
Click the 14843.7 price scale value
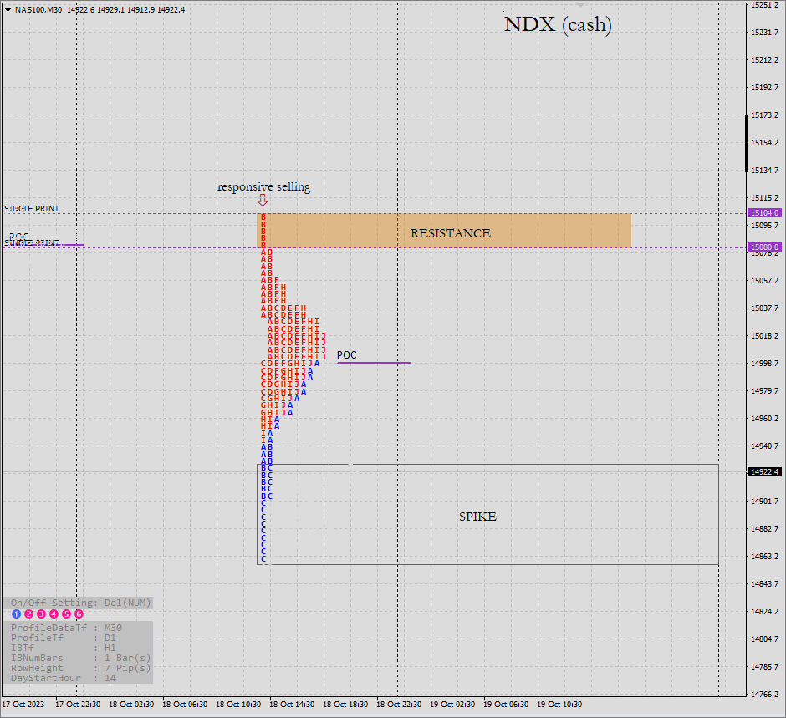tap(764, 584)
